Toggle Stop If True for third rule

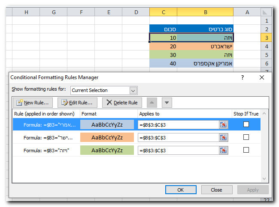coord(246,150)
